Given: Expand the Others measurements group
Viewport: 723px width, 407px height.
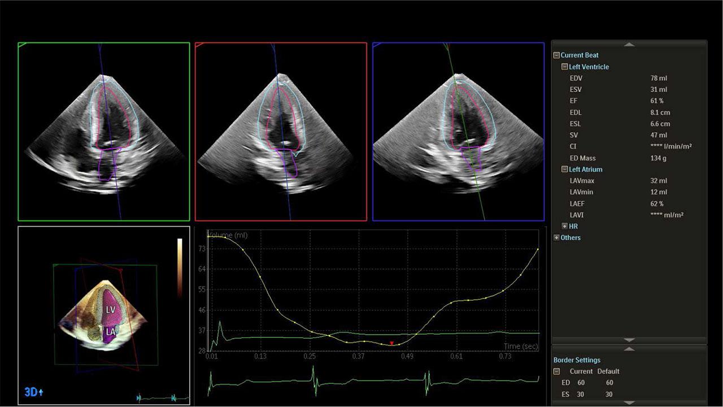Looking at the screenshot, I should (556, 238).
